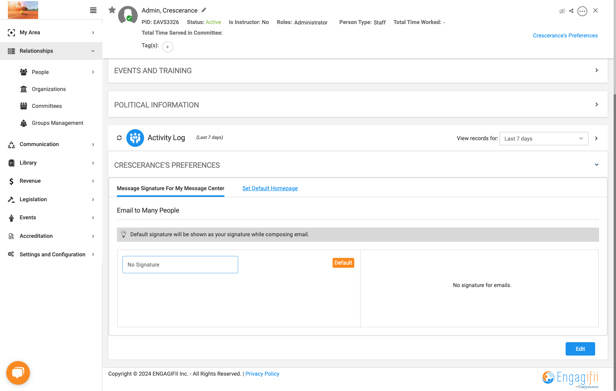Open Crescerance's Preferences link
616x391 pixels.
tap(565, 35)
